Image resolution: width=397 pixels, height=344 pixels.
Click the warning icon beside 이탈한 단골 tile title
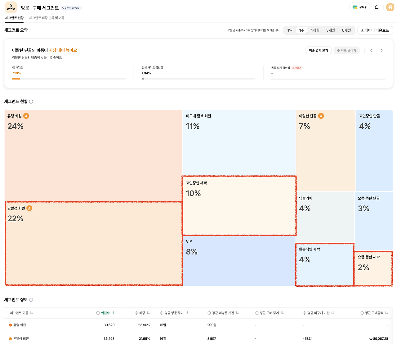pos(321,116)
